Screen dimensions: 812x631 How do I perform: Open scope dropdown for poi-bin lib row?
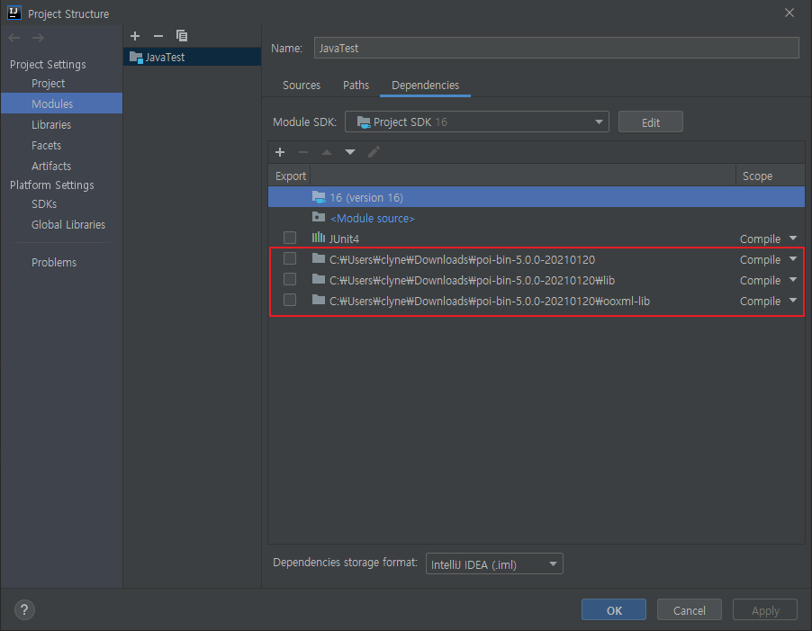[793, 280]
